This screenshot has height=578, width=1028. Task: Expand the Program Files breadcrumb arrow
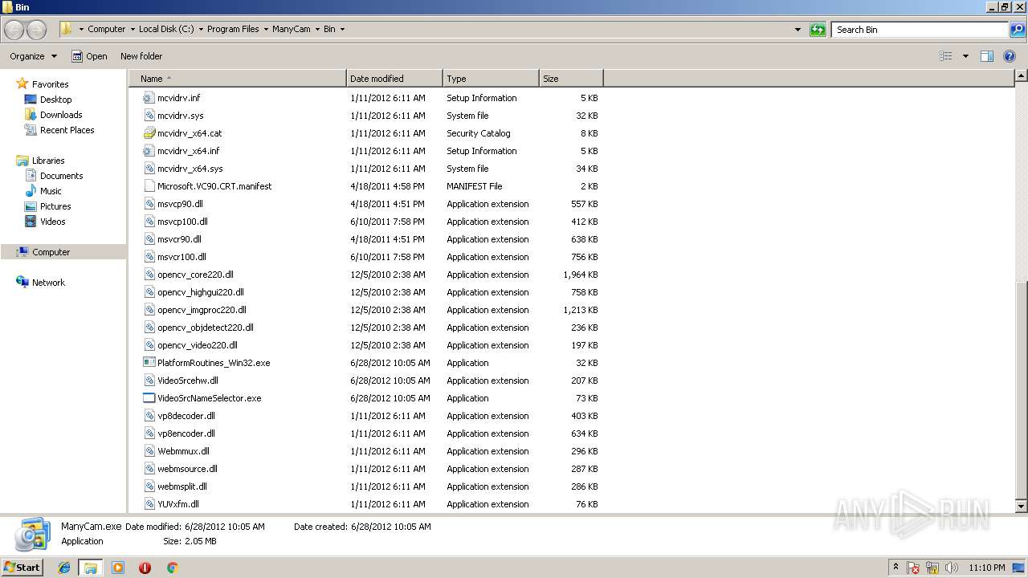(265, 29)
